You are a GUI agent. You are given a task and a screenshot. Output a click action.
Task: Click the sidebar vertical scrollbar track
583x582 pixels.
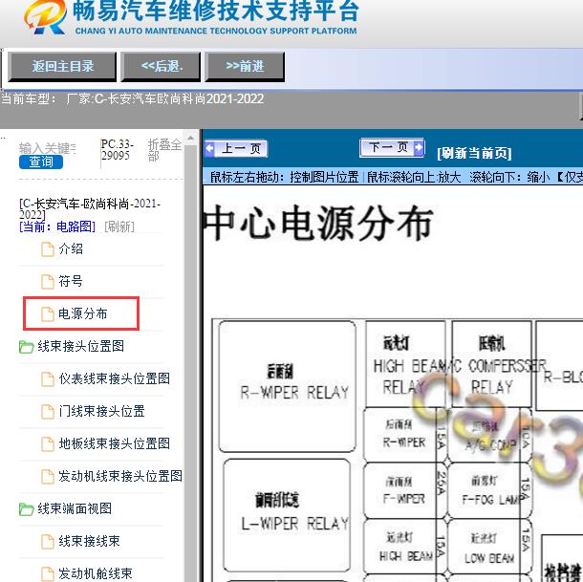[191, 362]
